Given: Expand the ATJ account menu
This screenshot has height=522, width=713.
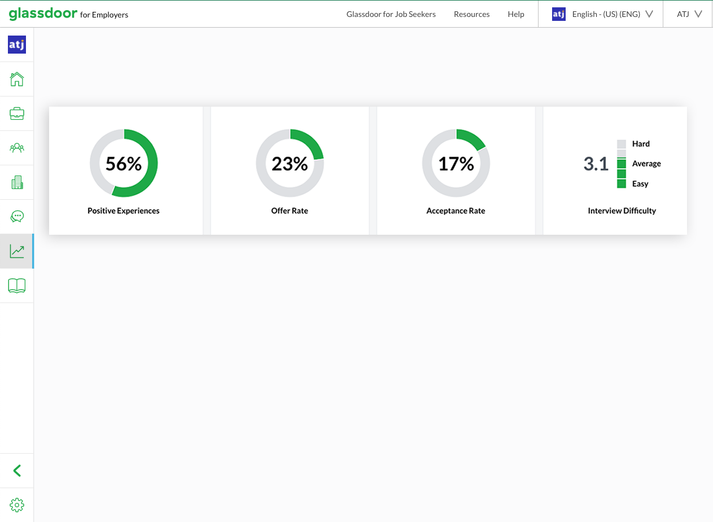Looking at the screenshot, I should click(x=687, y=14).
